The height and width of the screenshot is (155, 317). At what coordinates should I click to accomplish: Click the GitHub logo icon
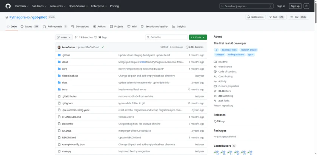(x=8, y=6)
